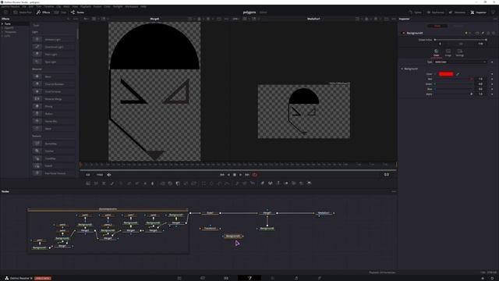Switch Inspector to Modifiers tab

pos(458,26)
